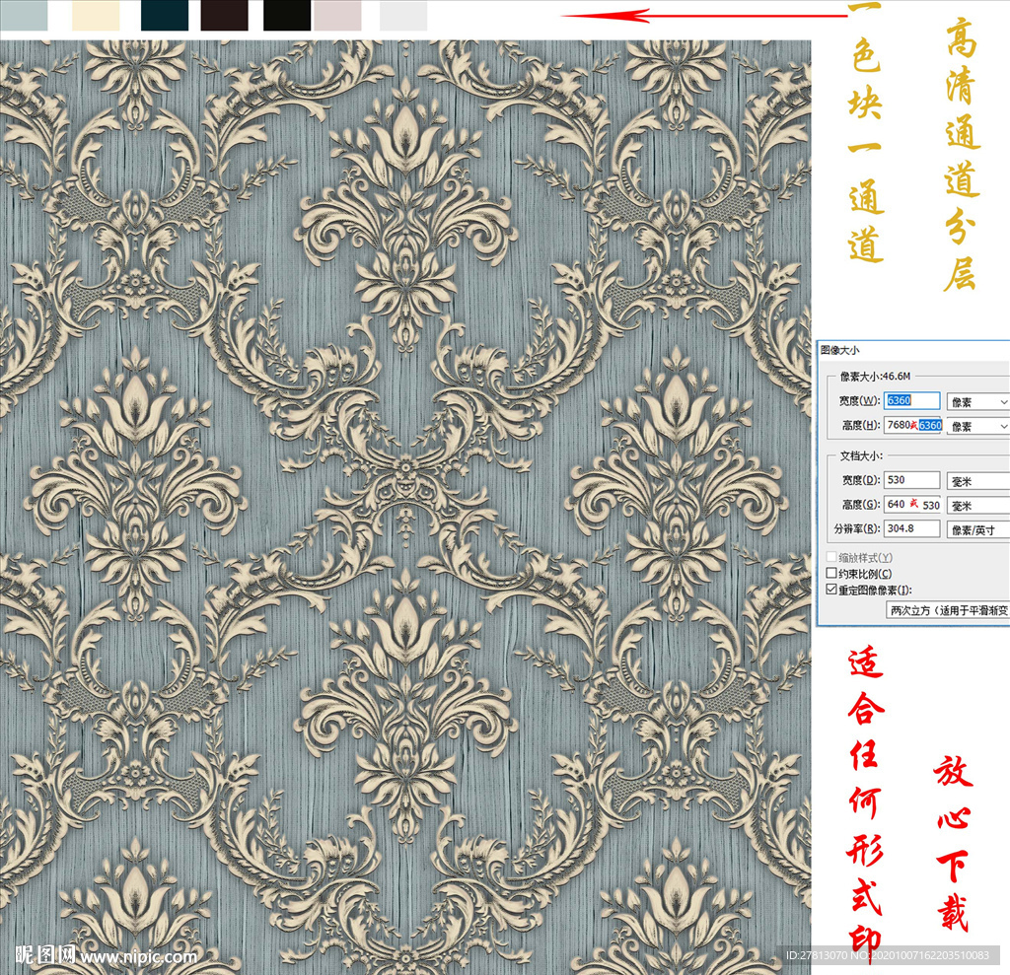Click the dark teal color swatch
This screenshot has width=1010, height=975.
coord(165,15)
